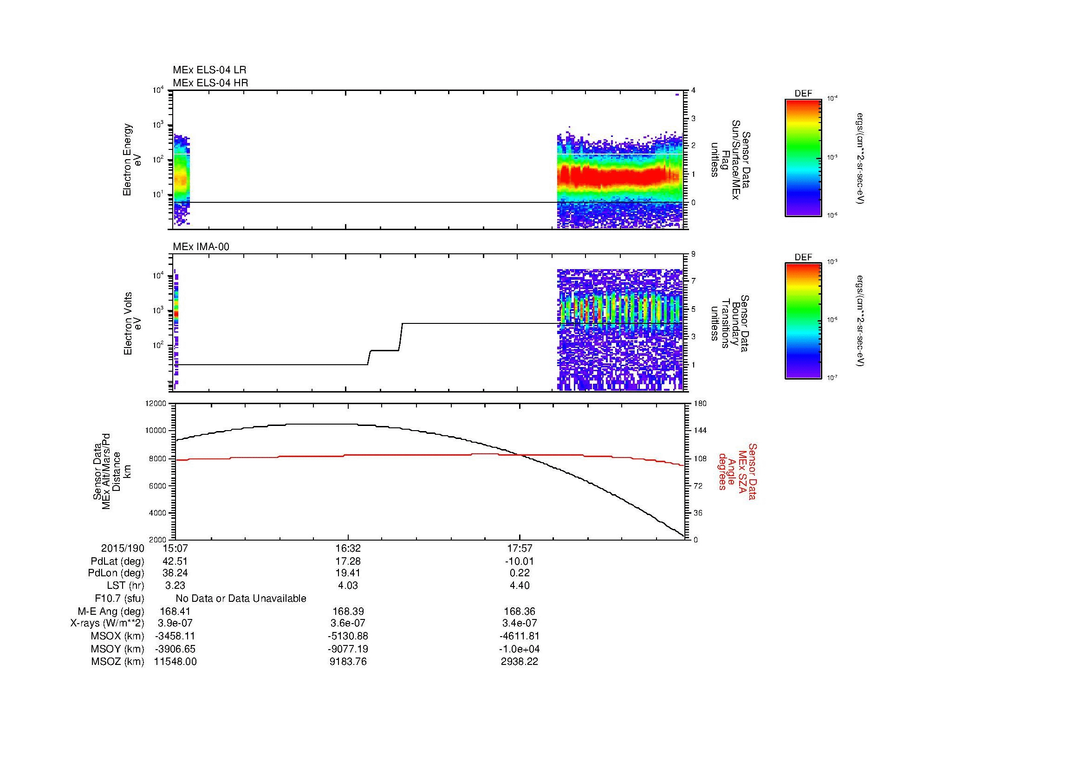Click the 'F10.7 (sfu)' row label
This screenshot has height=767, width=1086.
coord(119,599)
